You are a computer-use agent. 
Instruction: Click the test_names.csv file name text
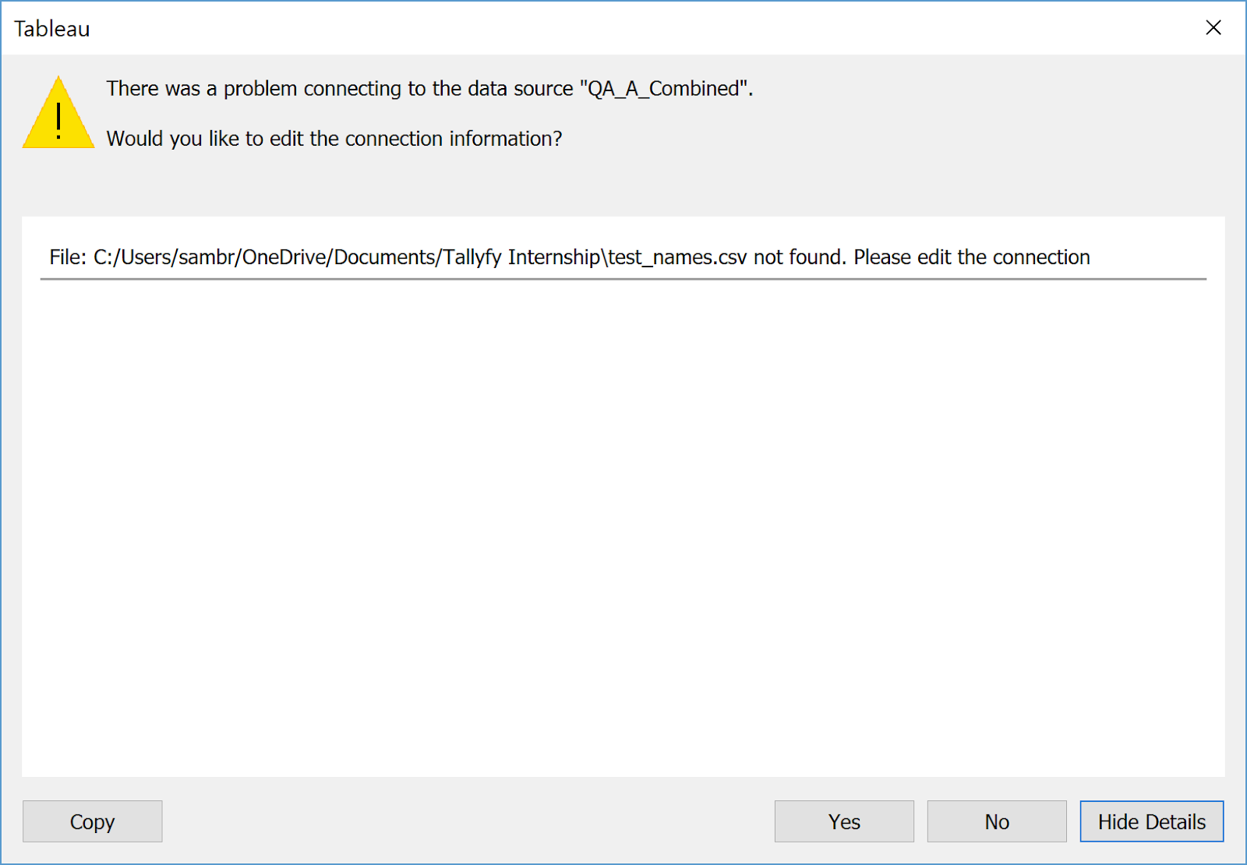[676, 257]
